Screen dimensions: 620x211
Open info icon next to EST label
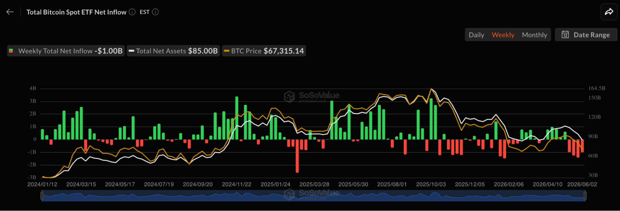click(155, 12)
